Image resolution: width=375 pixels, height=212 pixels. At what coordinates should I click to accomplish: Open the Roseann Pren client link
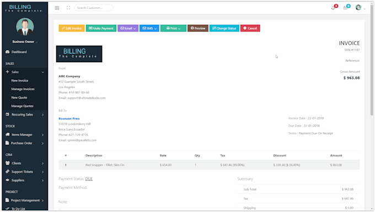click(x=69, y=118)
